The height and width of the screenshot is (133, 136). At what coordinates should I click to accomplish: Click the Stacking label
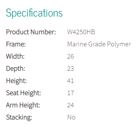(x=19, y=117)
